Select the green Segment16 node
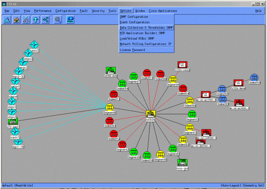The height and width of the screenshot is (189, 267). tap(122, 84)
